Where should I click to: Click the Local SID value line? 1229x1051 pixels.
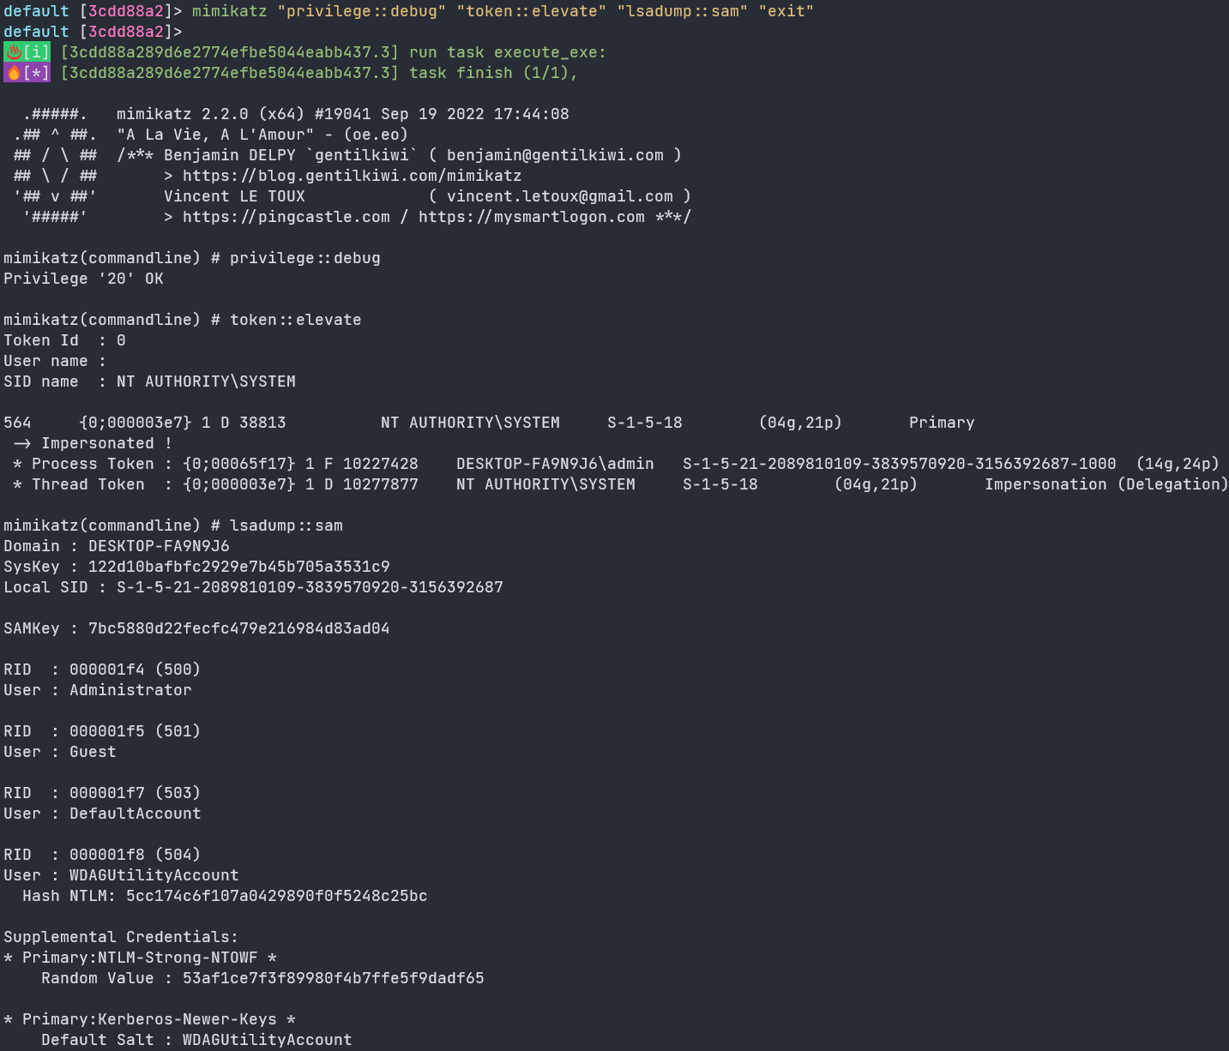253,587
